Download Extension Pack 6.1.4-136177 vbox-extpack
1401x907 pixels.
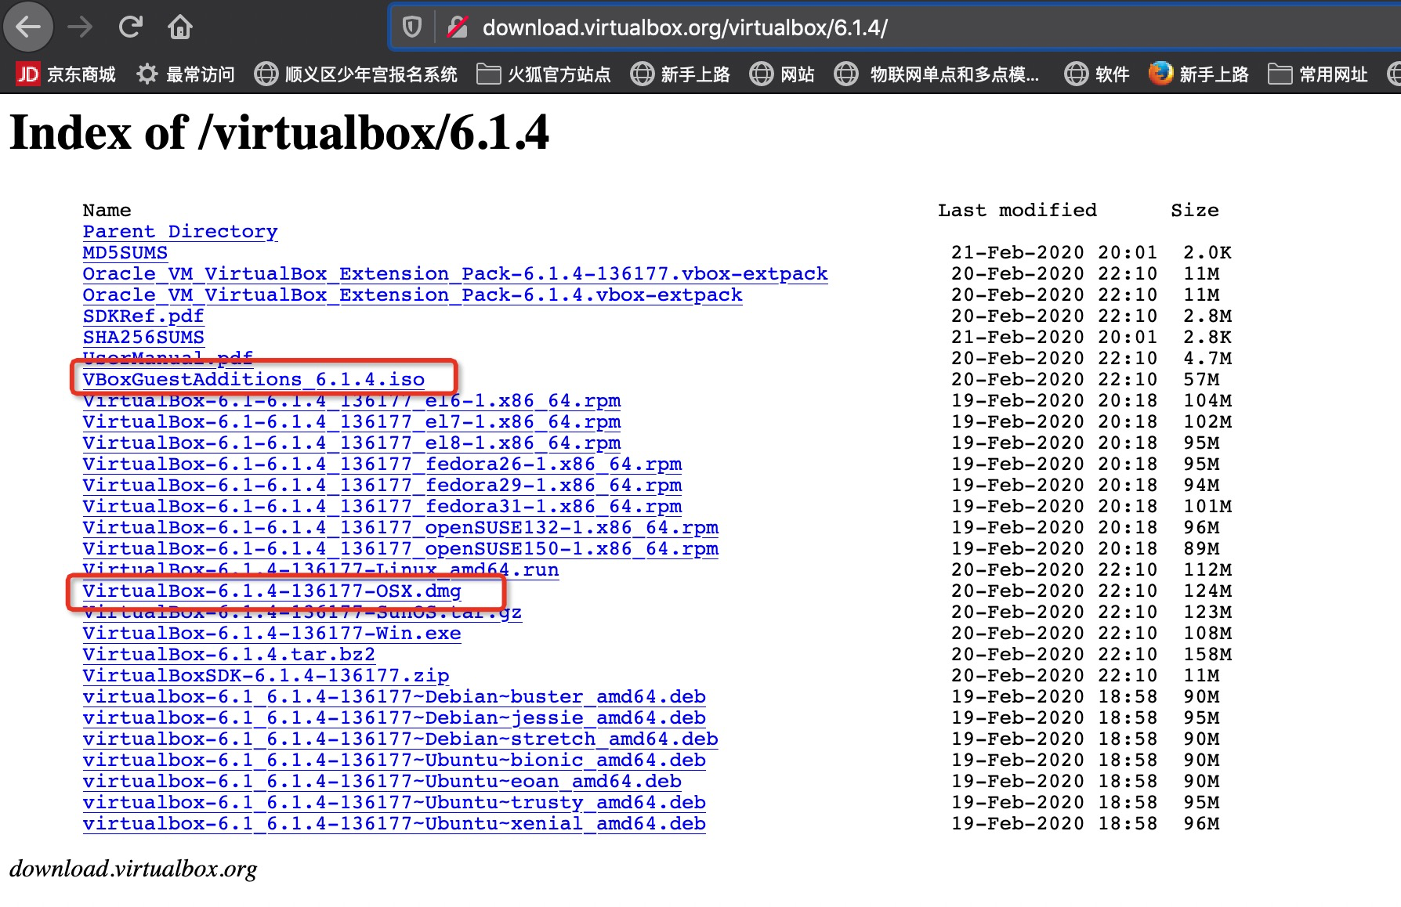[455, 274]
